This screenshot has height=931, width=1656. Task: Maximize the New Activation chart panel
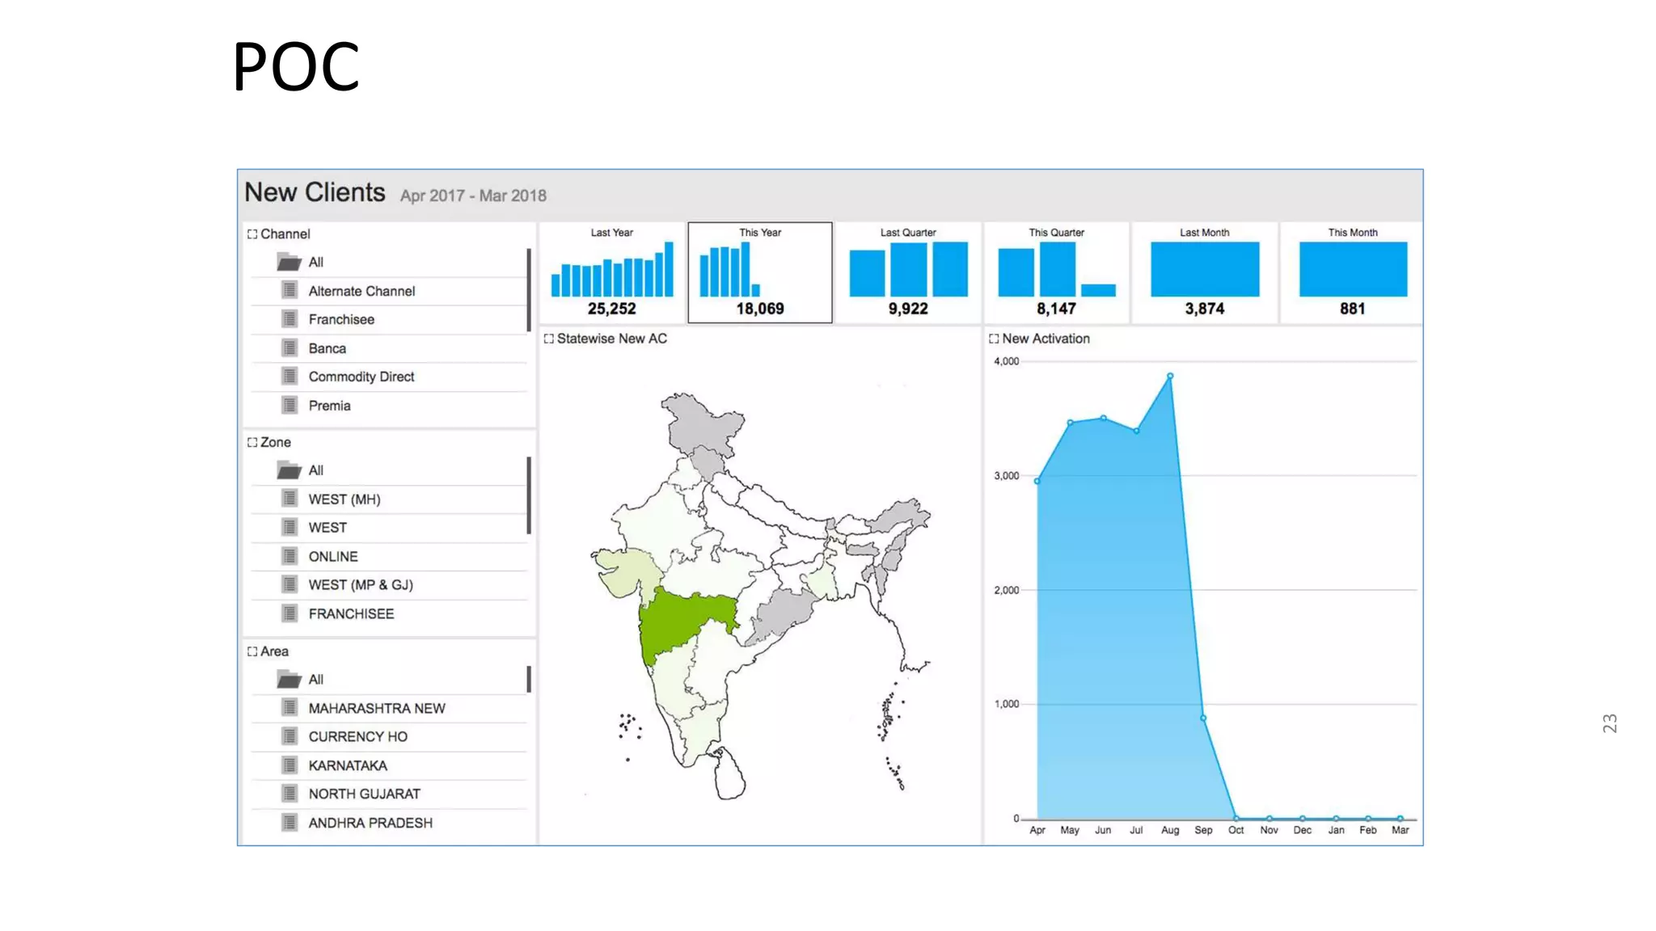tap(994, 339)
